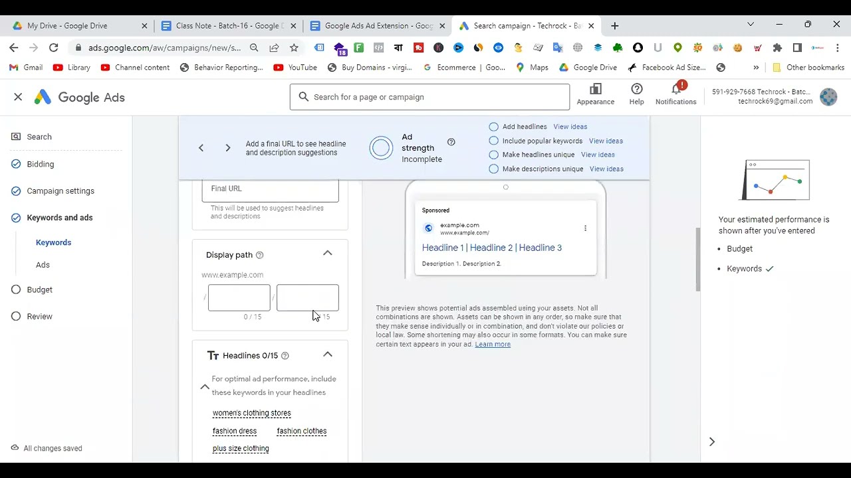
Task: Click the browser back button
Action: pos(14,48)
